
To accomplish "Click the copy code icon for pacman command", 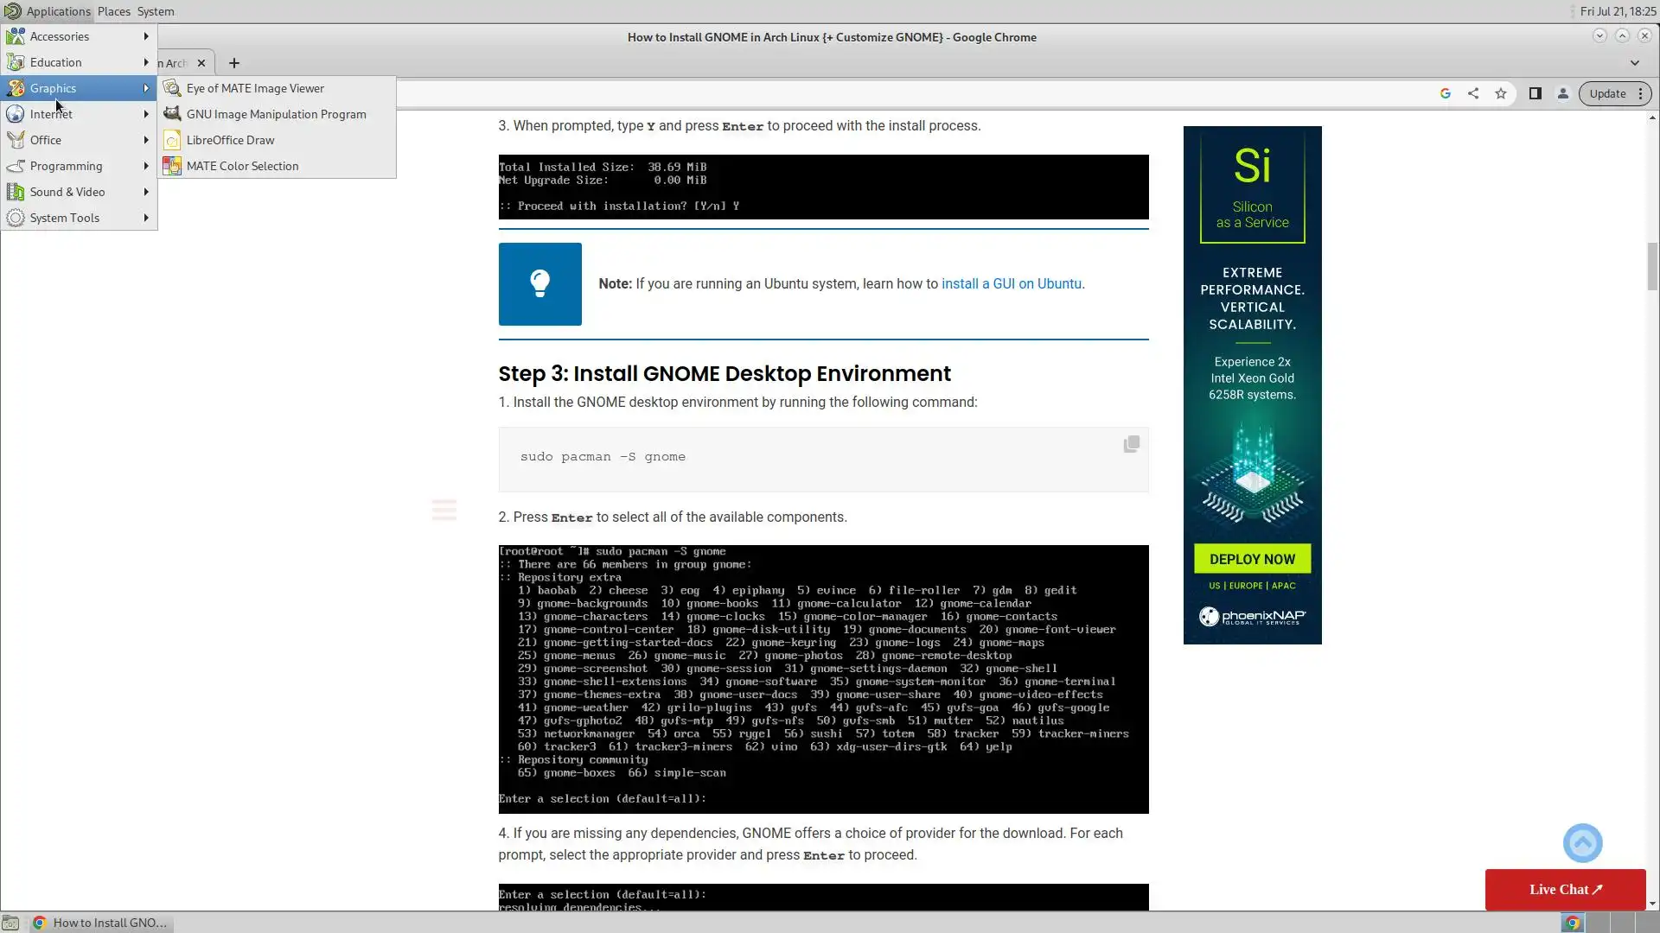I will (x=1131, y=444).
